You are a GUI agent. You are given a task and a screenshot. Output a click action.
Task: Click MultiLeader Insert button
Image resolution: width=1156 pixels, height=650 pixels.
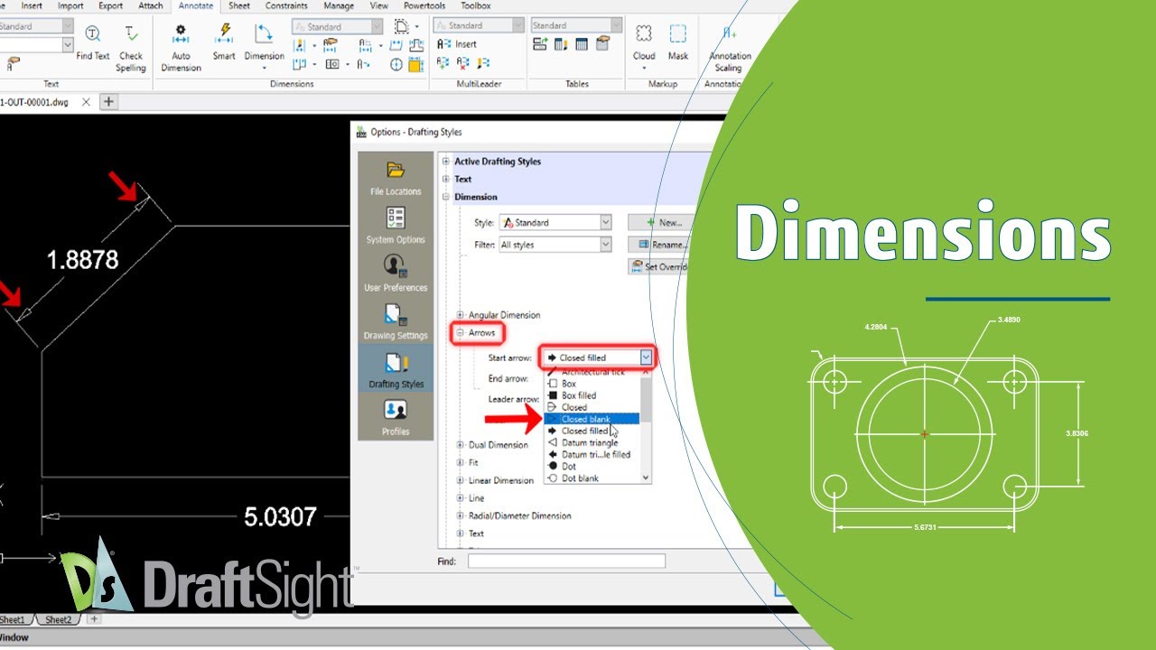[x=457, y=44]
